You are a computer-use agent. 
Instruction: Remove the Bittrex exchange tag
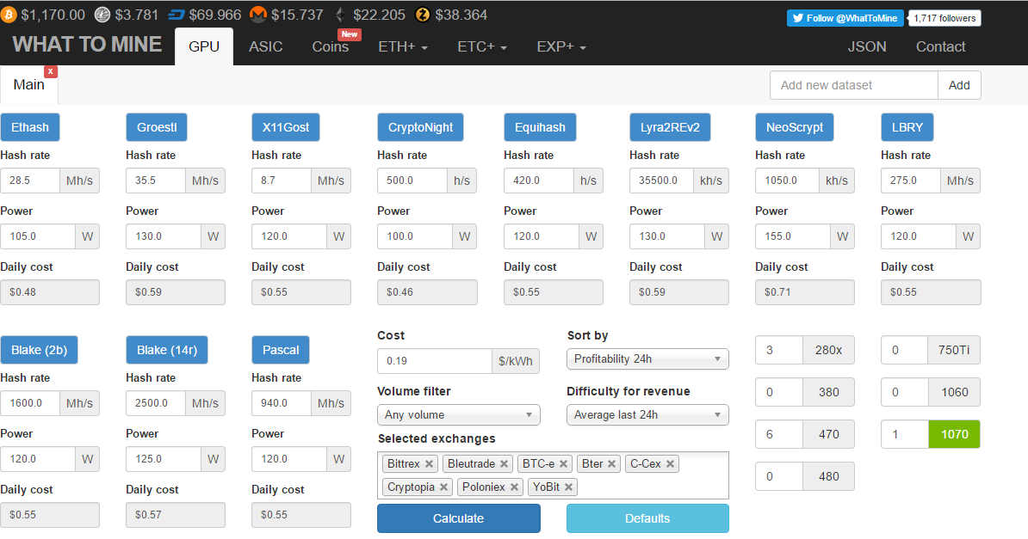(x=430, y=463)
